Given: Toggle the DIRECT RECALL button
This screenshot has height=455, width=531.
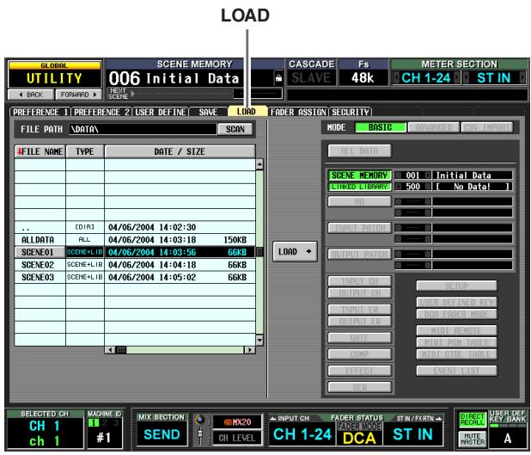Looking at the screenshot, I should pyautogui.click(x=473, y=420).
